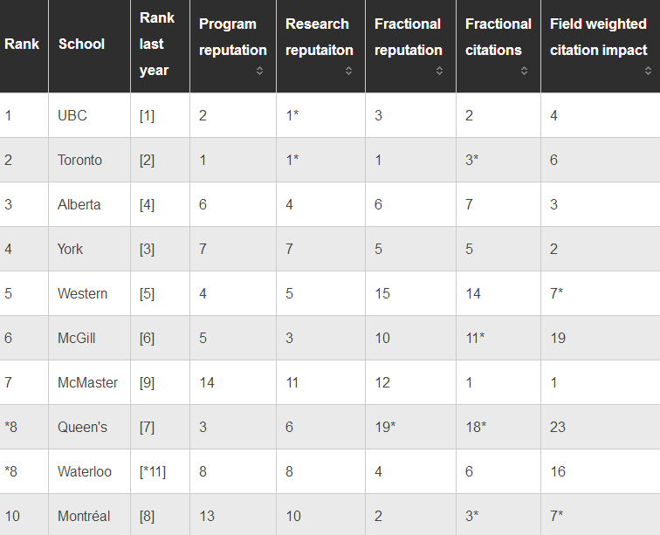
Task: Click Waterloo in the School column
Action: click(x=85, y=471)
